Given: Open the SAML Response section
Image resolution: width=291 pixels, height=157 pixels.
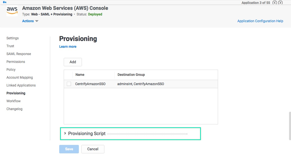Looking at the screenshot, I should coord(19,54).
